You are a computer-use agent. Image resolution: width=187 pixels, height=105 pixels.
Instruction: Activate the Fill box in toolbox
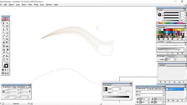(x=4, y=64)
